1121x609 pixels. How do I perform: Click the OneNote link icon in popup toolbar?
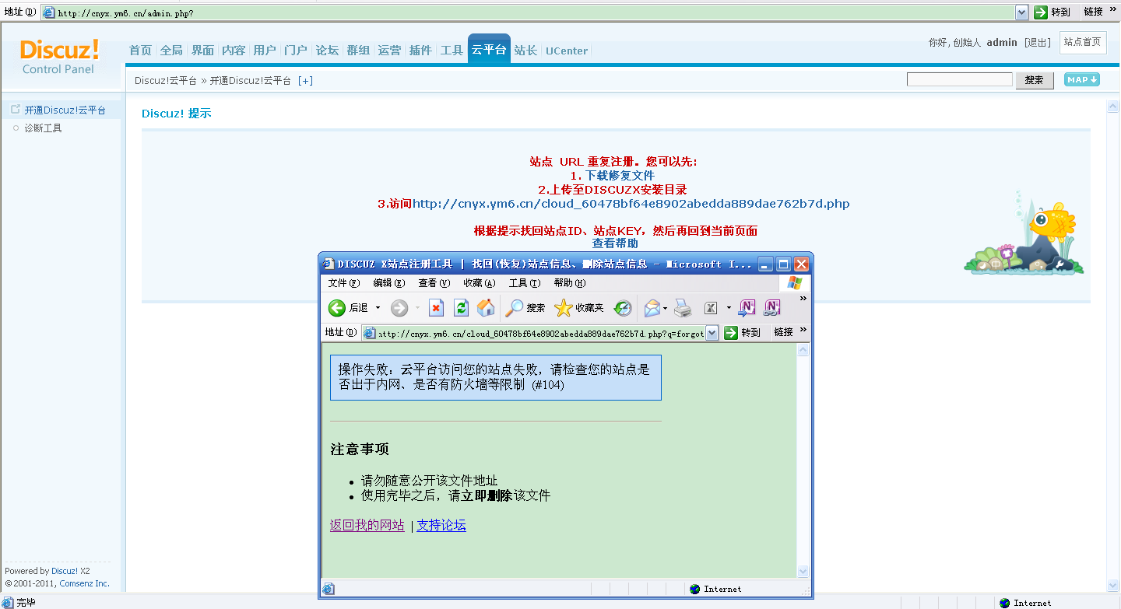tap(772, 308)
